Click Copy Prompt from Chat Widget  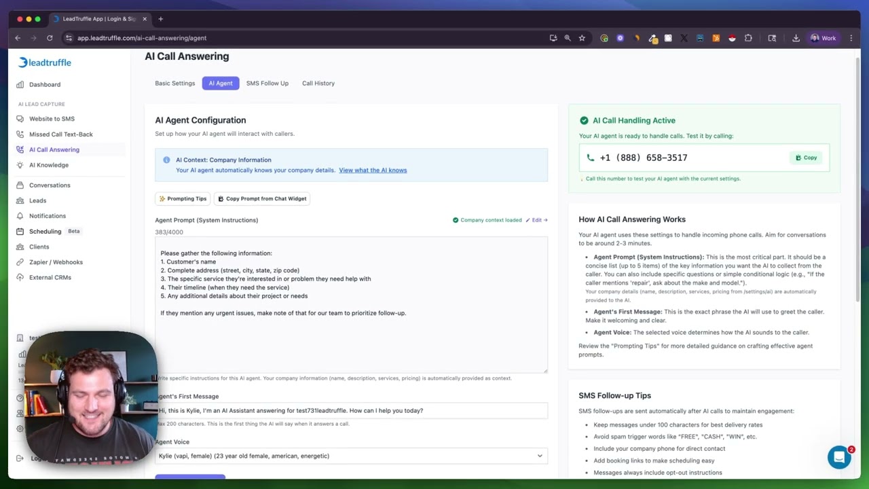[262, 199]
